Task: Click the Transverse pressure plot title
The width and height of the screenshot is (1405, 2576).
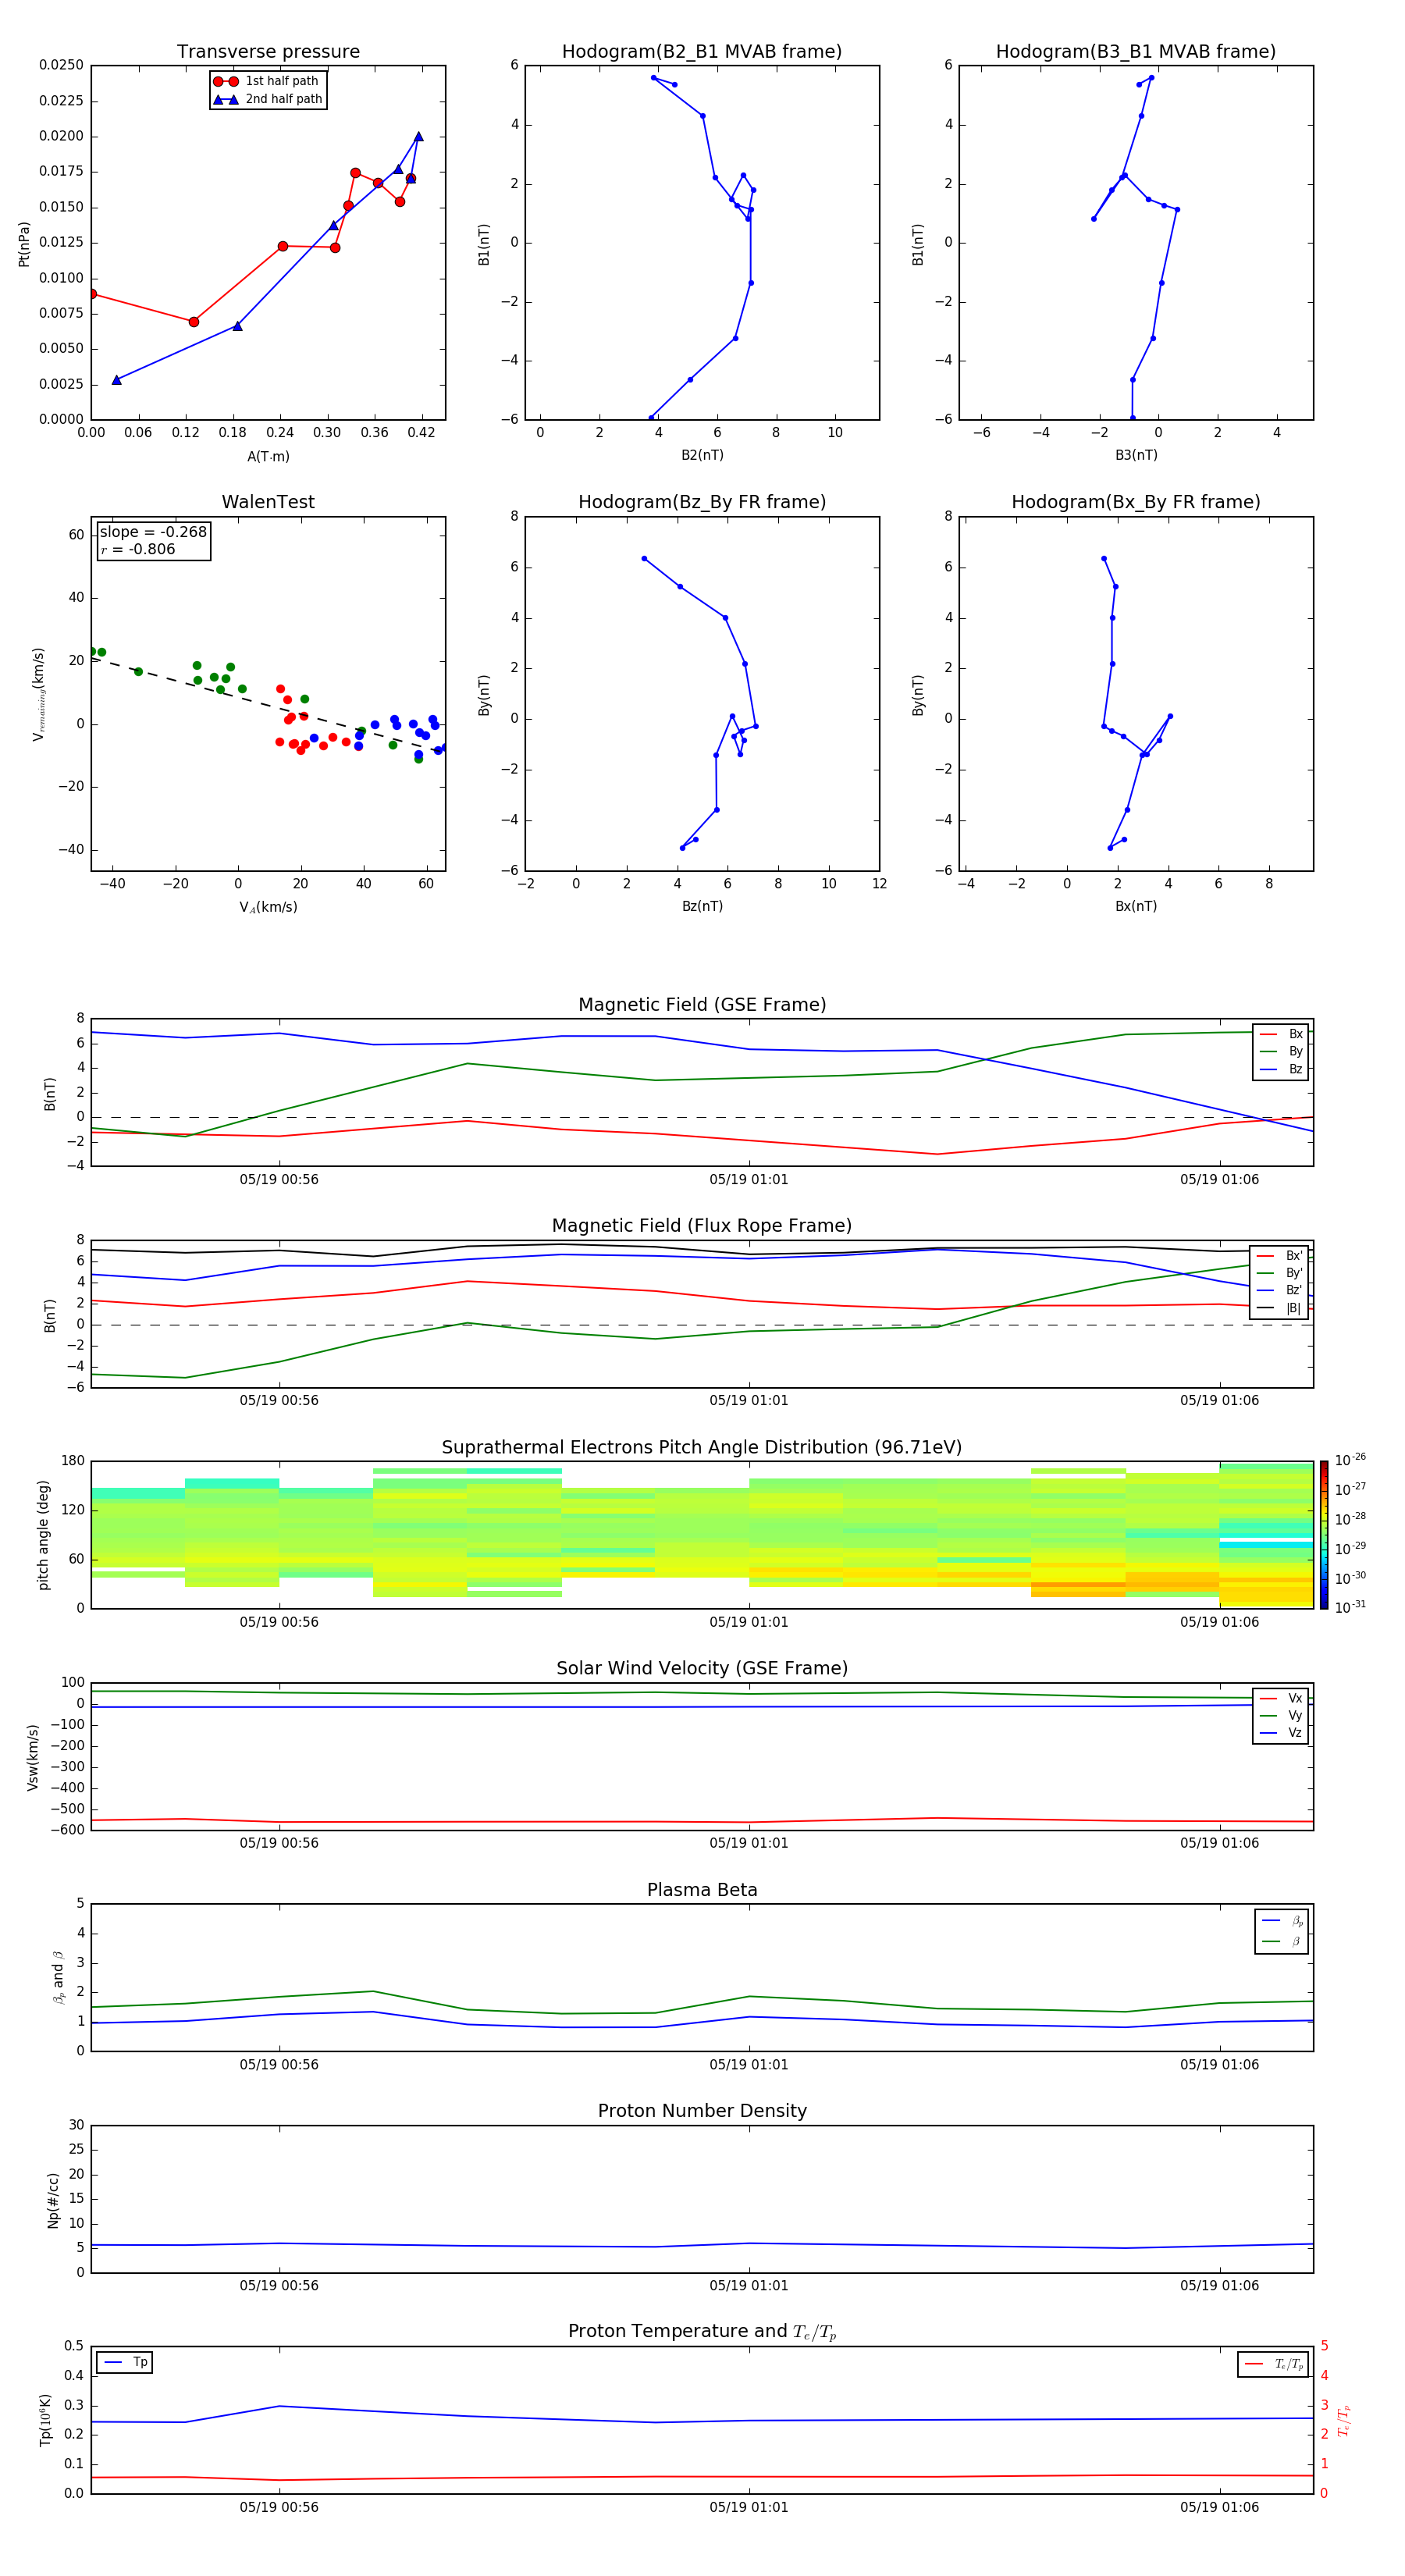Action: tap(268, 52)
